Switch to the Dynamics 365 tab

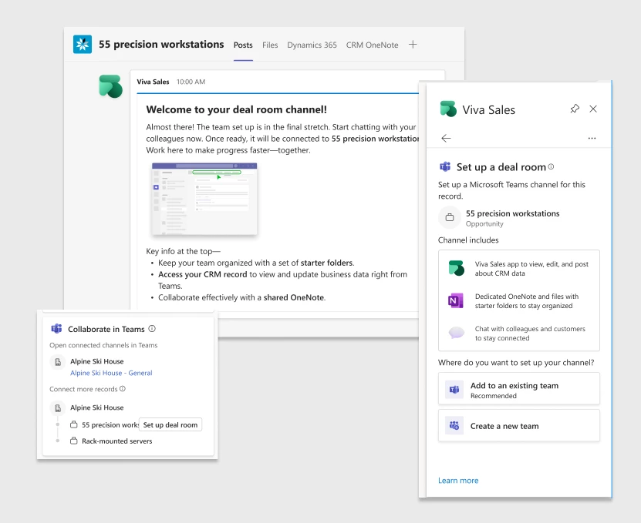[x=312, y=45]
